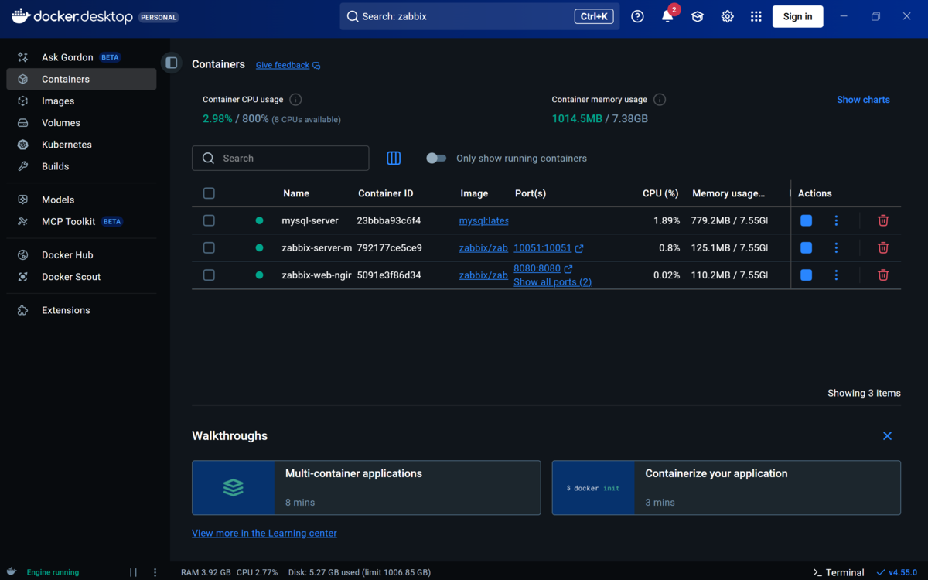This screenshot has height=580, width=928.
Task: Open more actions for zabbix-server-m
Action: point(836,247)
